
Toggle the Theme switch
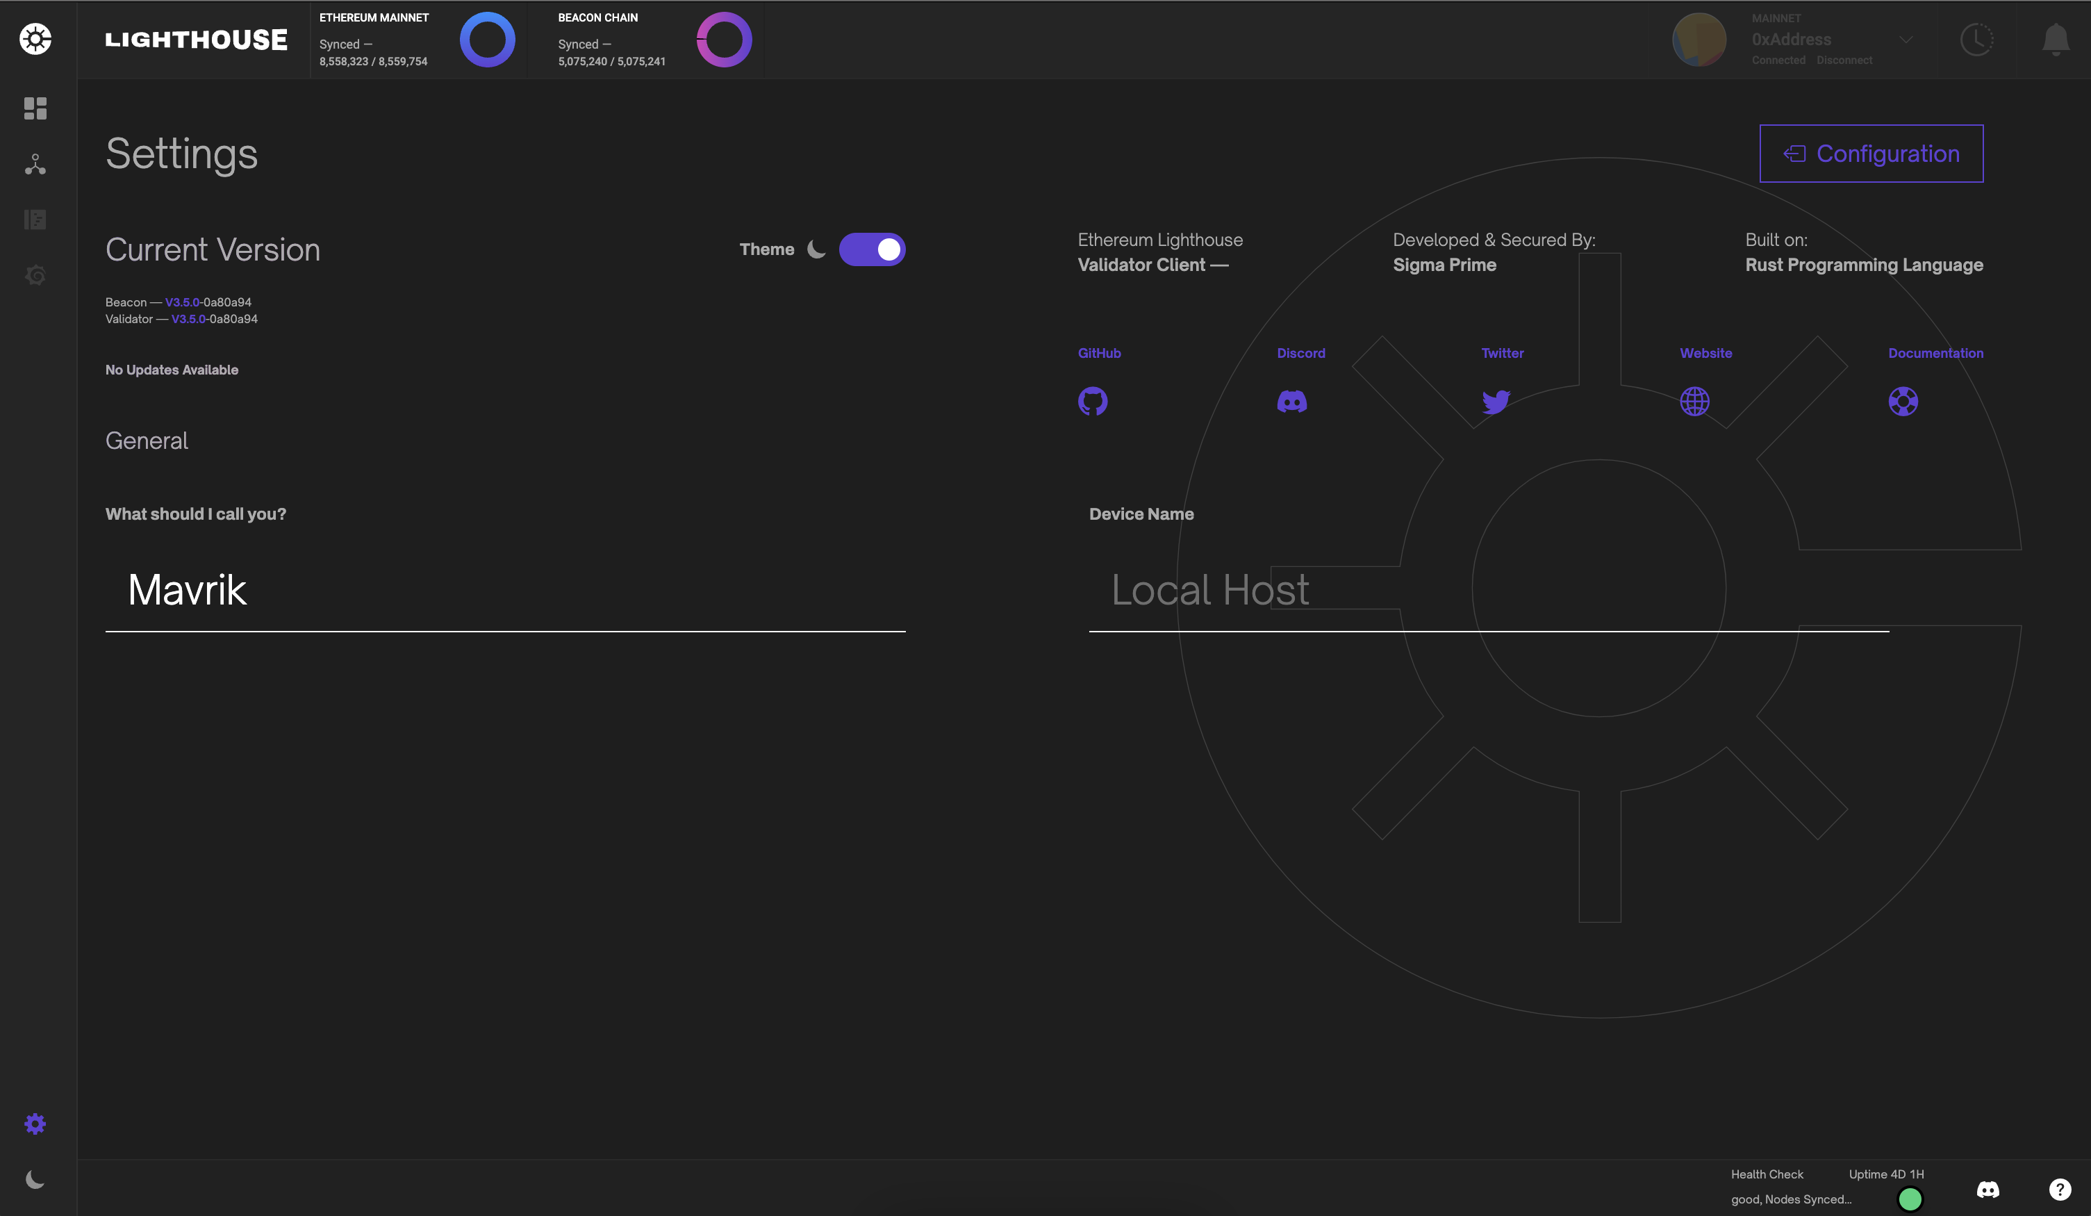click(872, 249)
